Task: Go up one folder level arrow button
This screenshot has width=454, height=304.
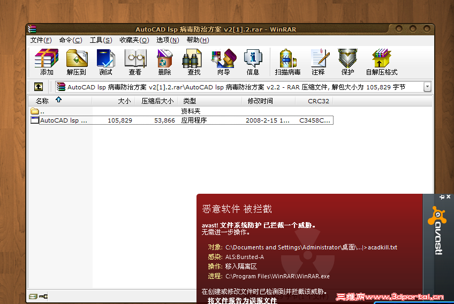Action: pyautogui.click(x=39, y=87)
